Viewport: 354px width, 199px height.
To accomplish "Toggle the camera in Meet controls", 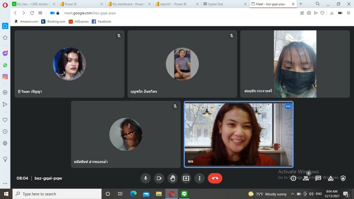I will (x=159, y=178).
